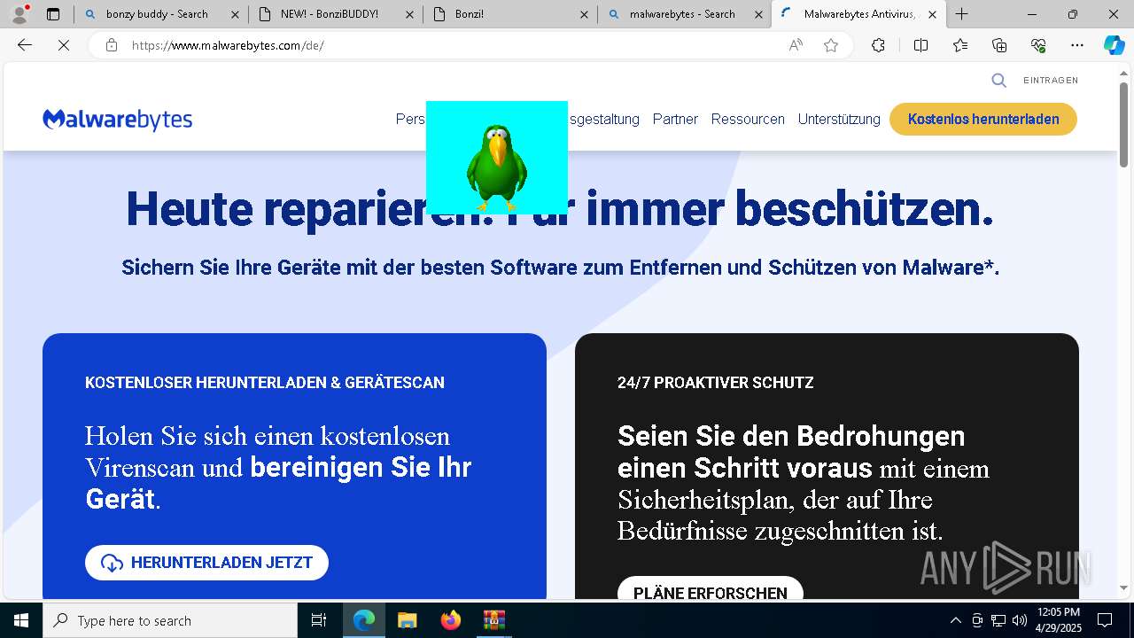Open the Ressourcen menu item
The width and height of the screenshot is (1134, 638).
click(748, 119)
